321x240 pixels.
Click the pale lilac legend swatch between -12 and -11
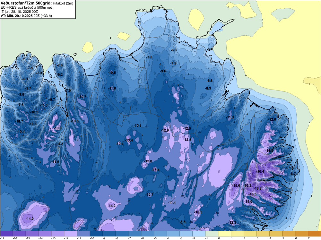(71, 234)
